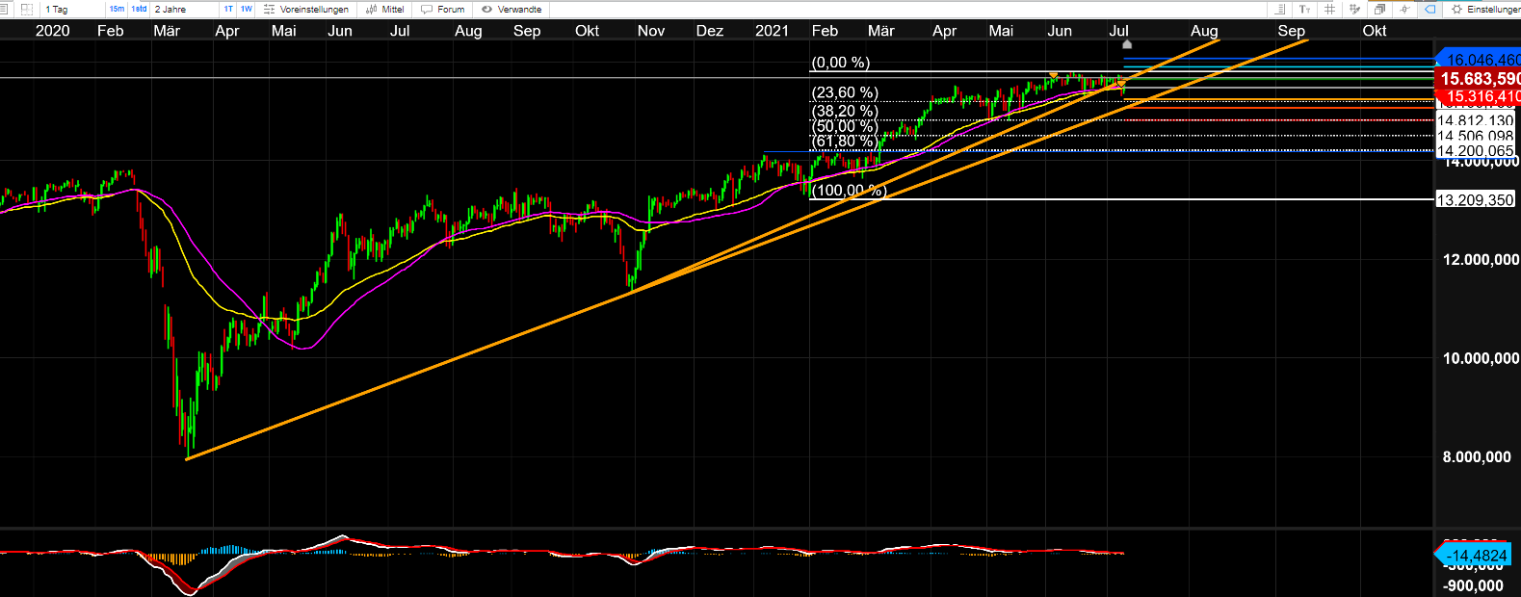Viewport: 1521px width, 597px height.
Task: Toggle the blue price label tag icon
Action: pyautogui.click(x=1430, y=10)
